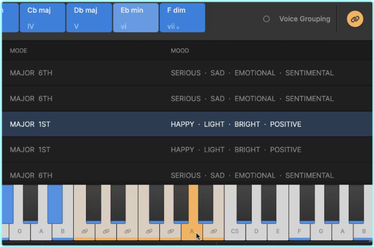The width and height of the screenshot is (374, 247).
Task: Select the Db maj V chord
Action: (x=89, y=18)
